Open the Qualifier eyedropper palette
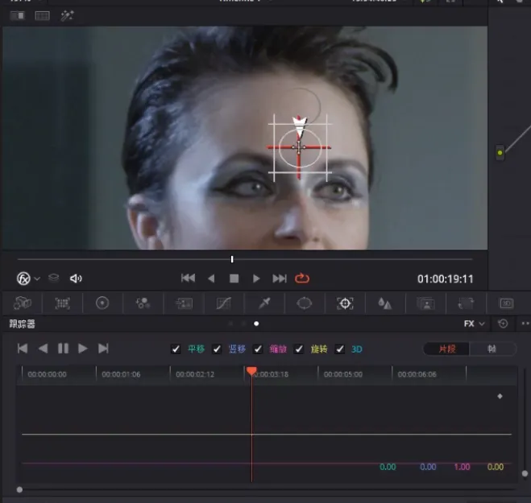The height and width of the screenshot is (503, 531). [x=264, y=303]
